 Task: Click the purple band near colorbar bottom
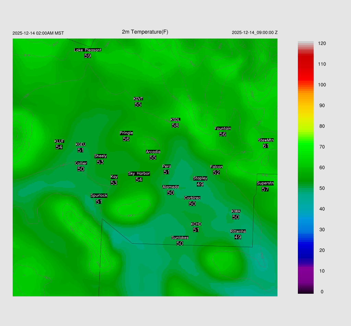[306, 275]
